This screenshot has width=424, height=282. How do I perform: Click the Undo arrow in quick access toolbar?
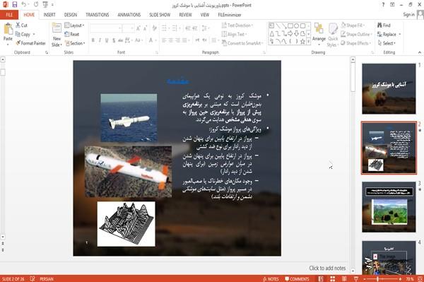(24, 5)
